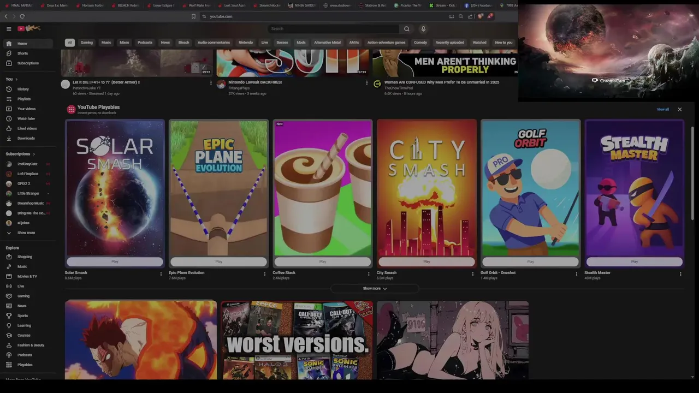Open Your videos
This screenshot has width=699, height=393.
click(x=27, y=109)
